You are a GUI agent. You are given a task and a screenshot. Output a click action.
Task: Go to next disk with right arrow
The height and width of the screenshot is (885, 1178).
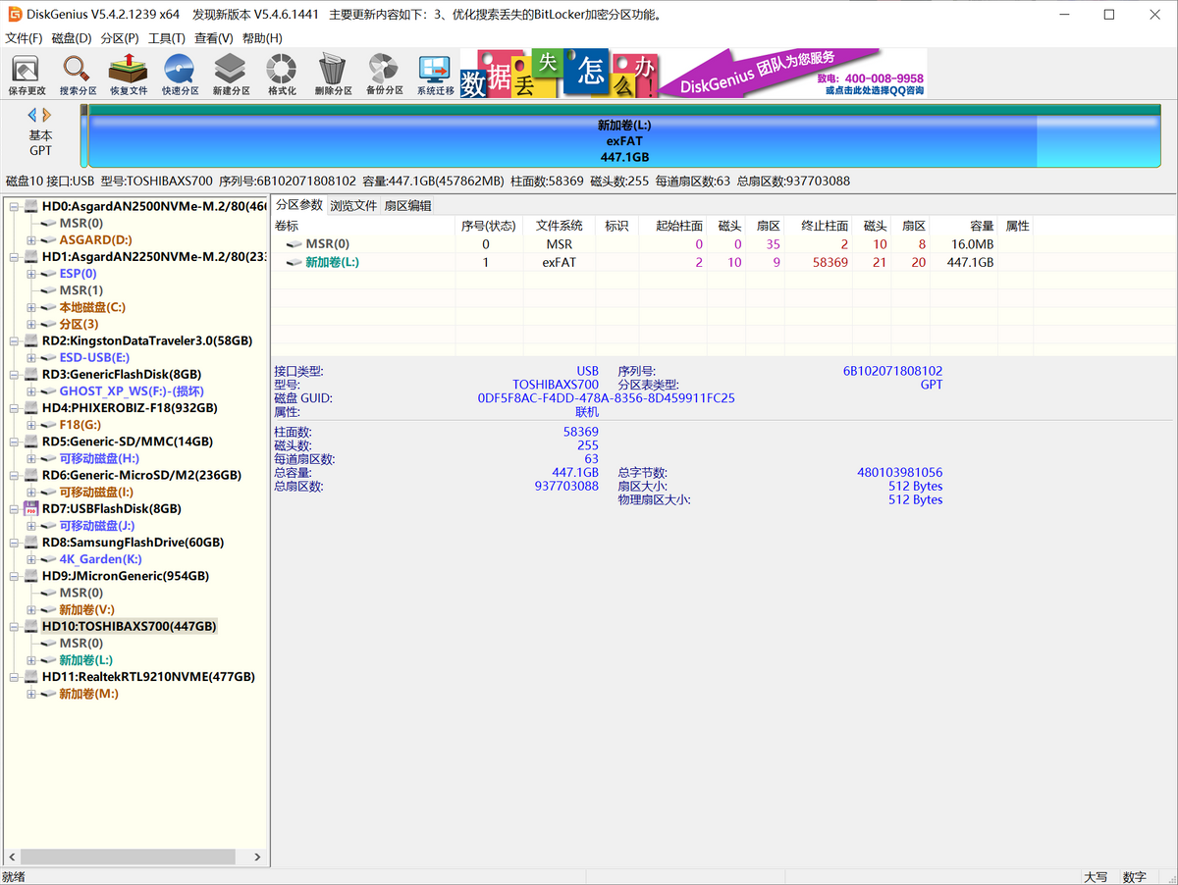click(46, 115)
